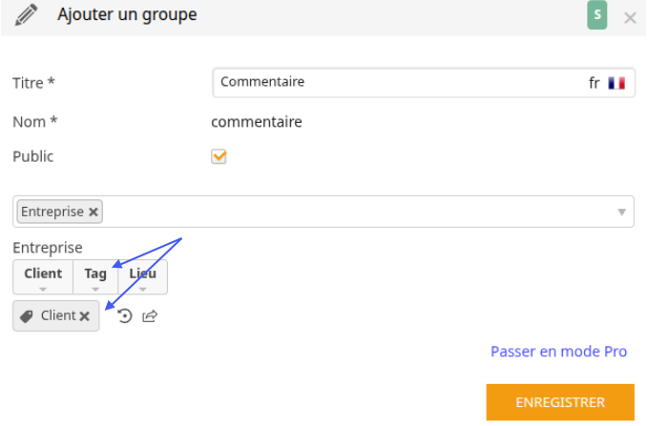Image resolution: width=648 pixels, height=426 pixels.
Task: Open the Entreprise multi-select dropdown arrow
Action: [621, 212]
